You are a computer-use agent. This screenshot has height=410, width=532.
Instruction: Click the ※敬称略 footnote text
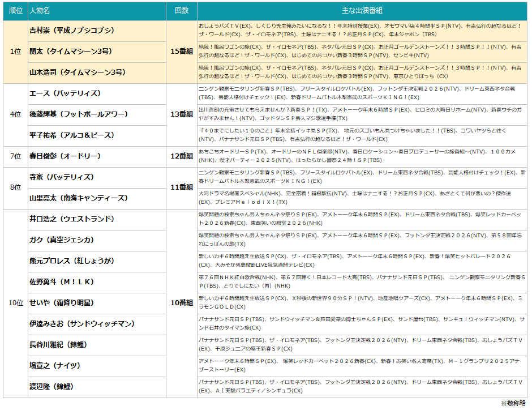[514, 403]
